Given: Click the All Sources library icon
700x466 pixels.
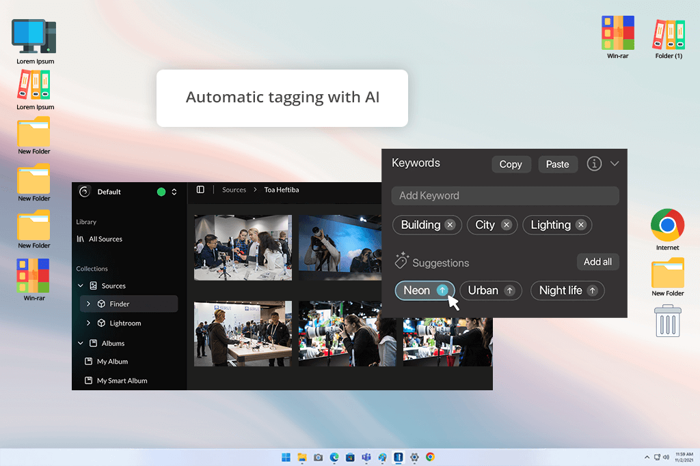Looking at the screenshot, I should point(81,239).
